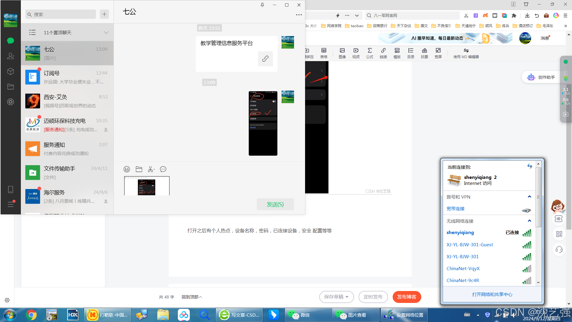Open WeChat favorites cube icon
The height and width of the screenshot is (322, 572).
(x=10, y=72)
